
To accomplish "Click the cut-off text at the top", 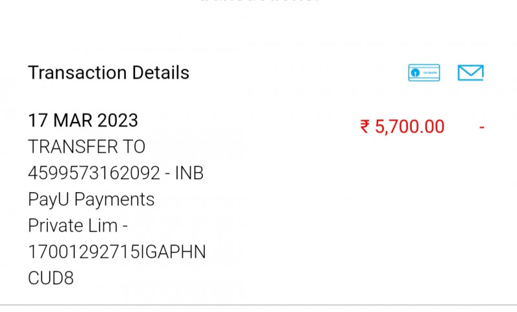I will click(x=258, y=3).
